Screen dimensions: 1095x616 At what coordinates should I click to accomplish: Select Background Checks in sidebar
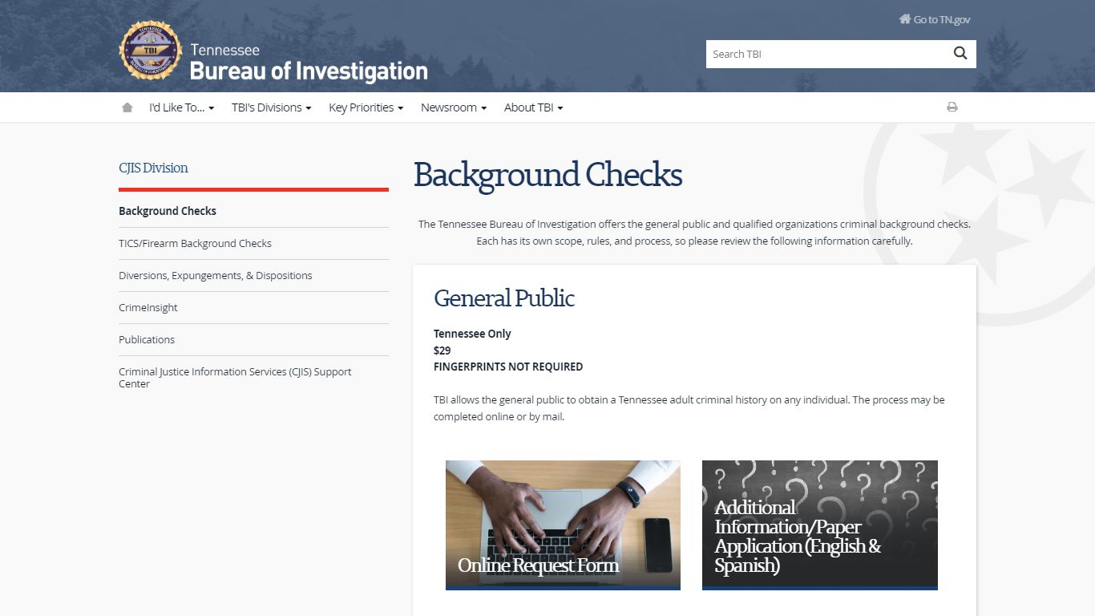pos(168,211)
